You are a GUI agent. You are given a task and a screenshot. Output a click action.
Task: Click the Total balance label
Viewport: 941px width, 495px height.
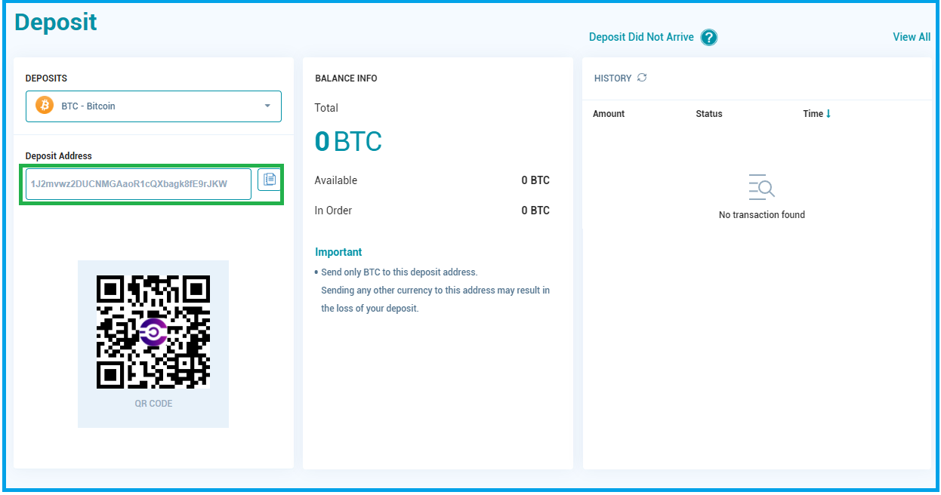click(326, 108)
